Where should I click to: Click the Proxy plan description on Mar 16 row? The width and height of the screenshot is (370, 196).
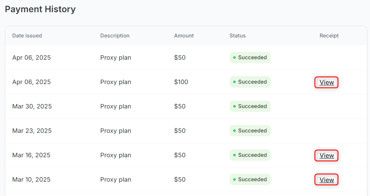tap(115, 155)
